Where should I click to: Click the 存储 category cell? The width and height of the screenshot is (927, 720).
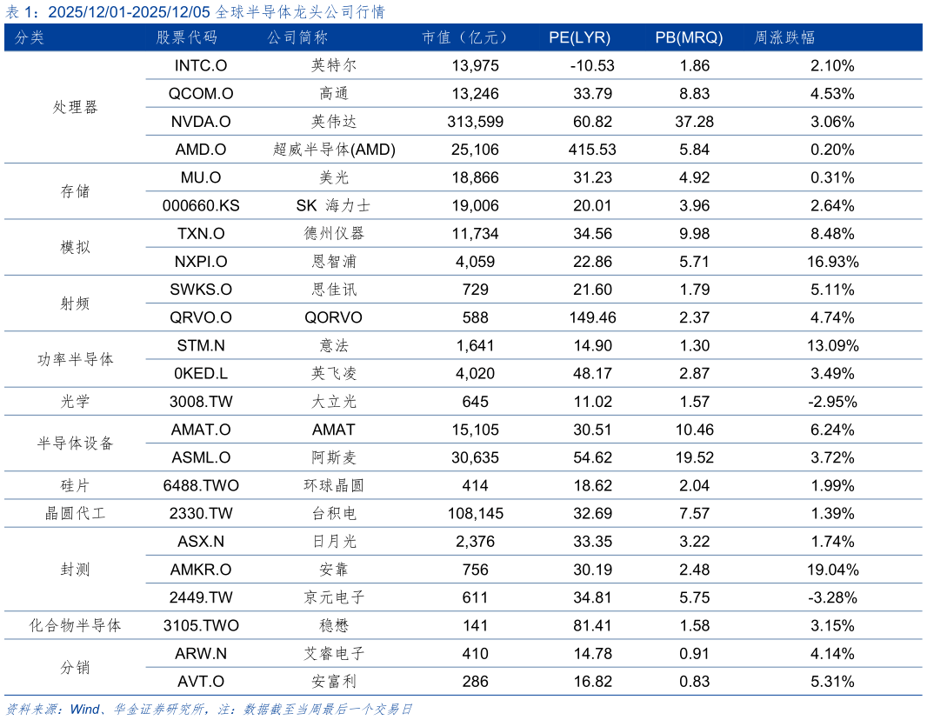(x=75, y=191)
